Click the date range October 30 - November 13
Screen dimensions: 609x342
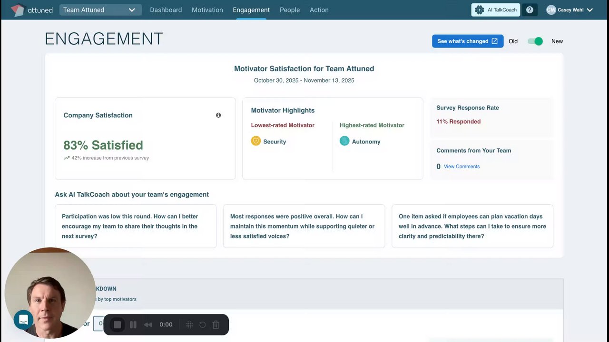304,80
